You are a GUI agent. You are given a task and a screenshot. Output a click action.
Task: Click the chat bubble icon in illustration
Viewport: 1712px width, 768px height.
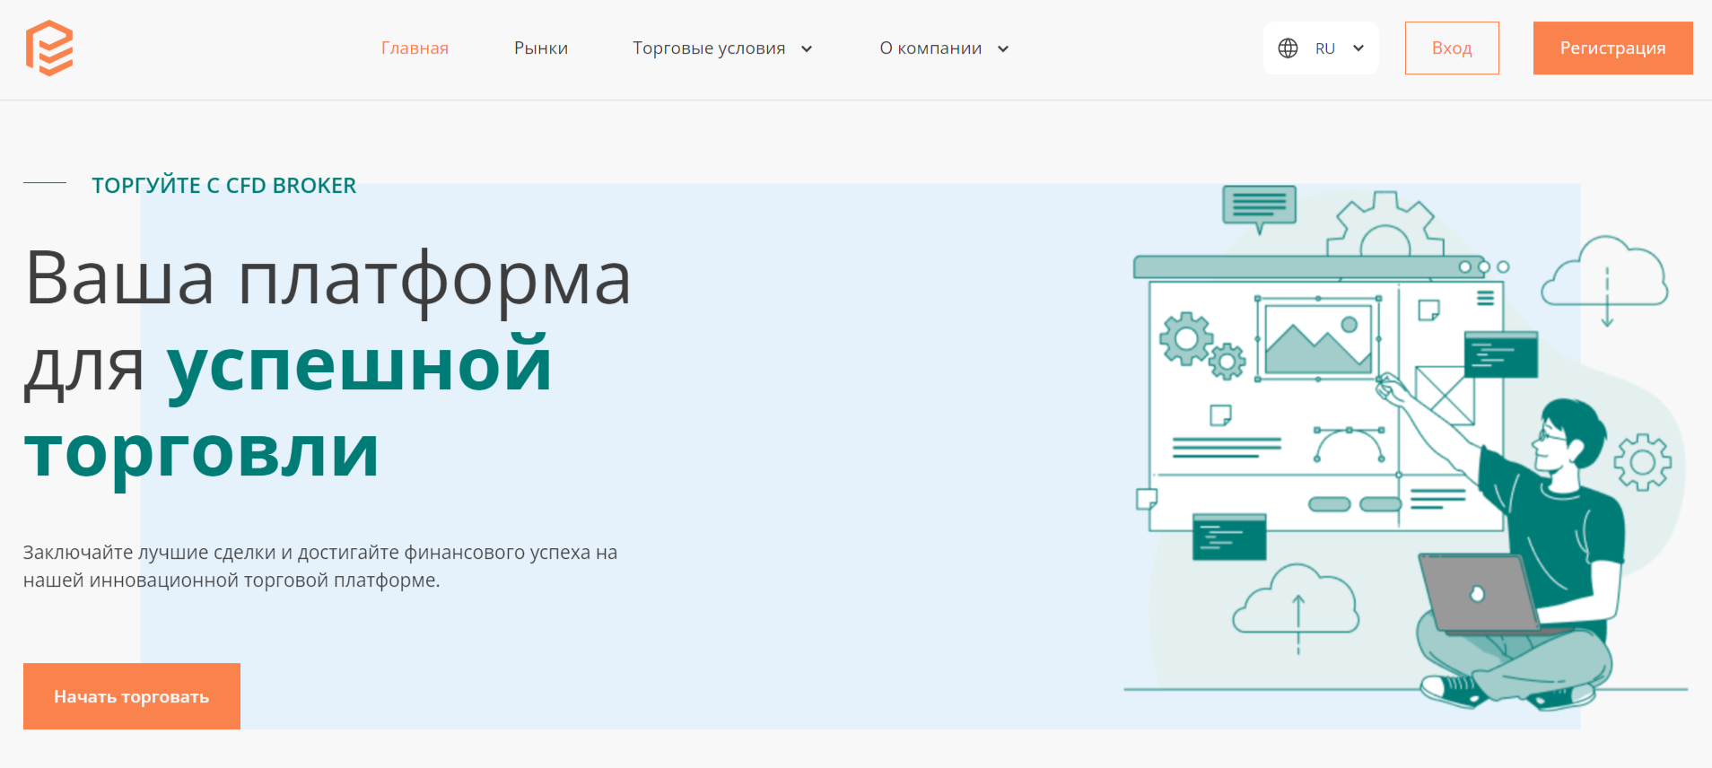1259,206
